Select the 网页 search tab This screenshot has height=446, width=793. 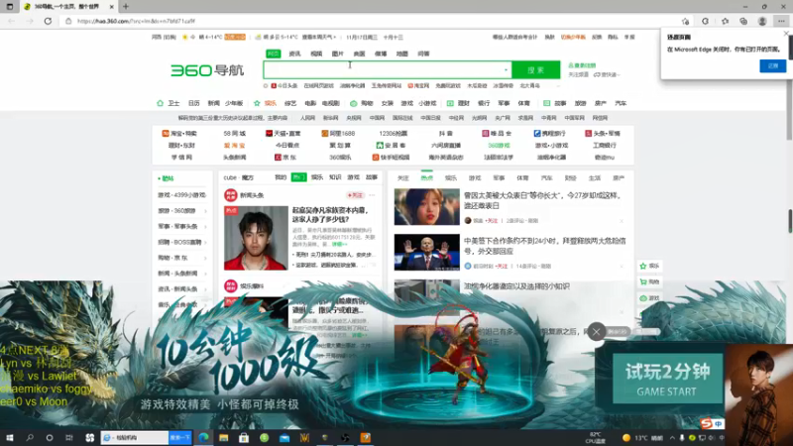tap(274, 54)
